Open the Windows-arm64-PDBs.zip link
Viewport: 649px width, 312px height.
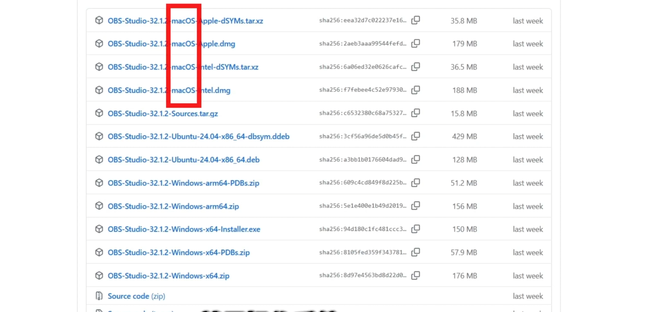click(184, 183)
